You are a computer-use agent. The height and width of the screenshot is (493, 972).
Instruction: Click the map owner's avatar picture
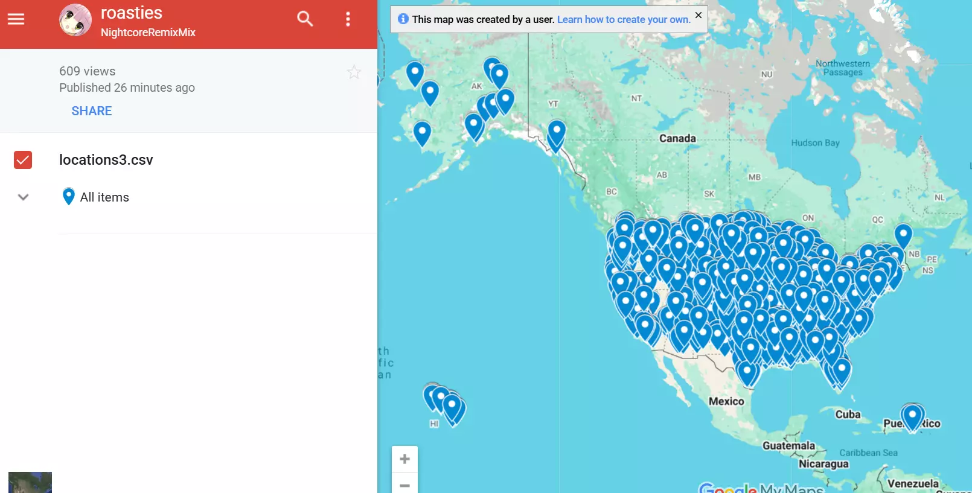tap(75, 20)
